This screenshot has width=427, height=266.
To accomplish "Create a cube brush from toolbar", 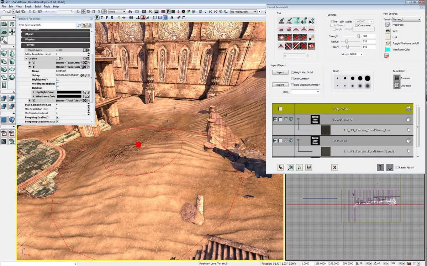I will coord(4,53).
